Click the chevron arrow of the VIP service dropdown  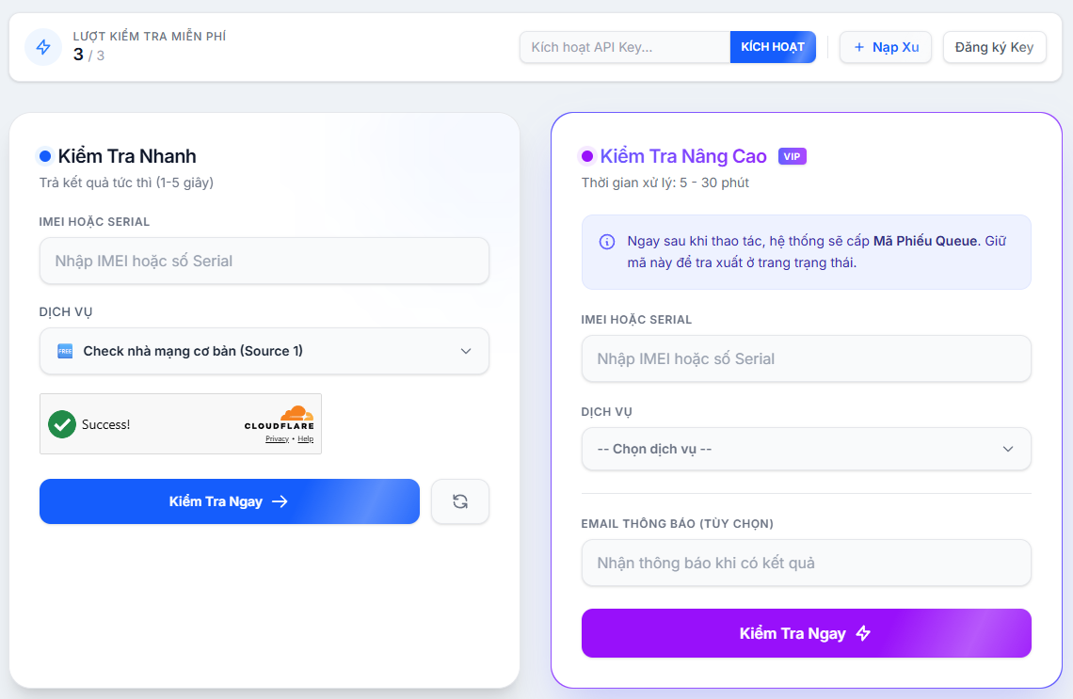1008,449
